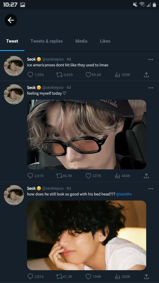The height and width of the screenshot is (283, 159).
Task: Retweet the 'feeling myself today' tweet
Action: point(59,176)
